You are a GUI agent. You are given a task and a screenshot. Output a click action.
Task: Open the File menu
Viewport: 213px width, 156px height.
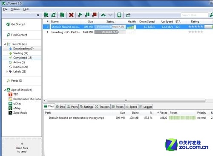(6, 9)
